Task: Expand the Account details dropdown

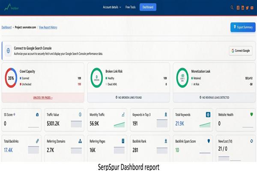Action: pos(112,7)
